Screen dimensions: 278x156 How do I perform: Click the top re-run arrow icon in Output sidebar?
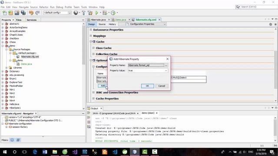(x=89, y=113)
